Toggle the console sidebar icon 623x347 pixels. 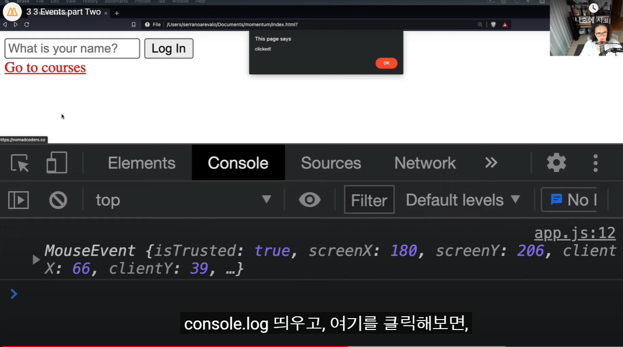pos(18,200)
